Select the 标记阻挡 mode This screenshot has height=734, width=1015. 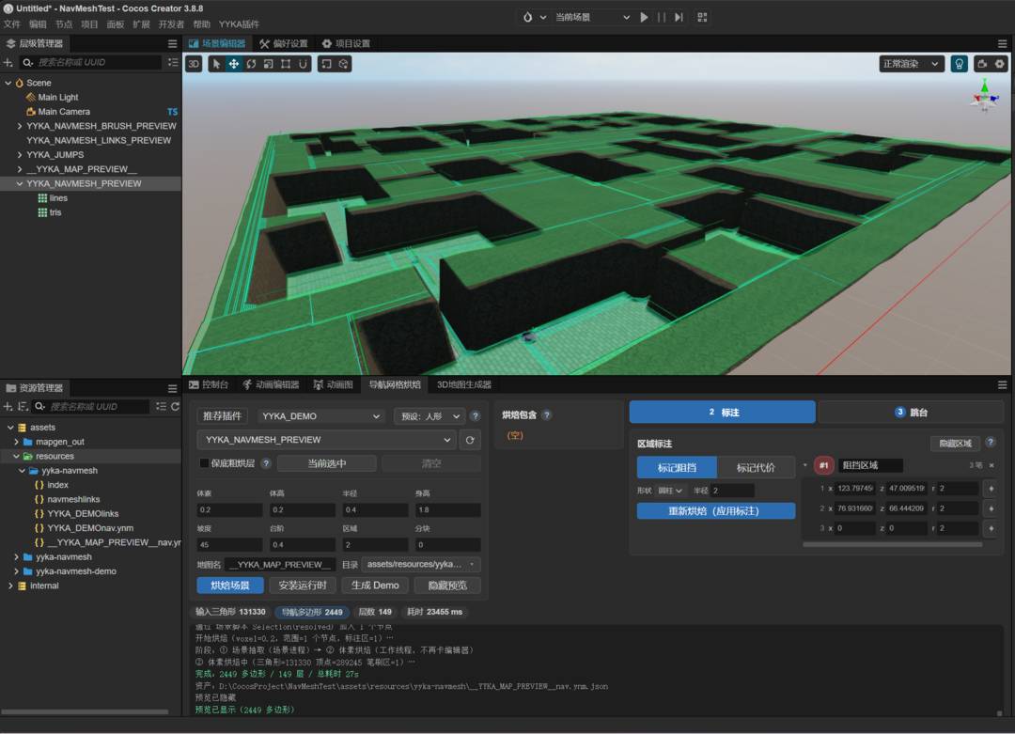coord(677,467)
